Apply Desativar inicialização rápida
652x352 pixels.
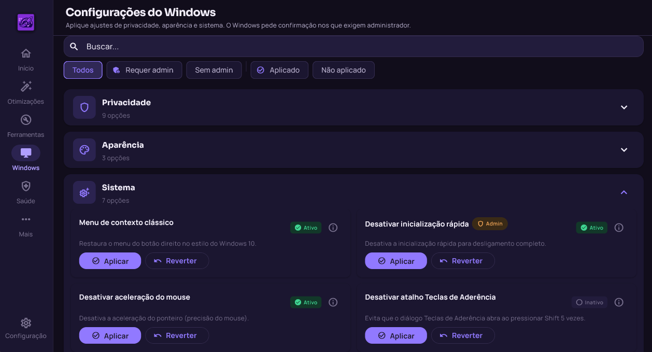396,261
